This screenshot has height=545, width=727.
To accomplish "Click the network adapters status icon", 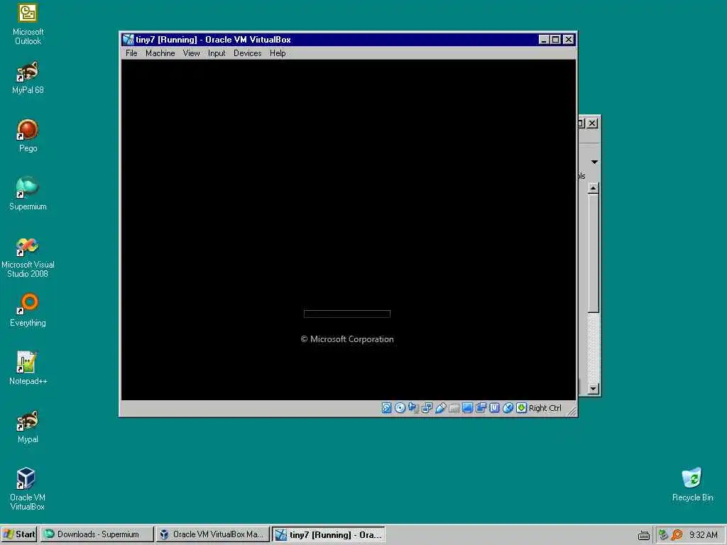I will click(x=427, y=408).
